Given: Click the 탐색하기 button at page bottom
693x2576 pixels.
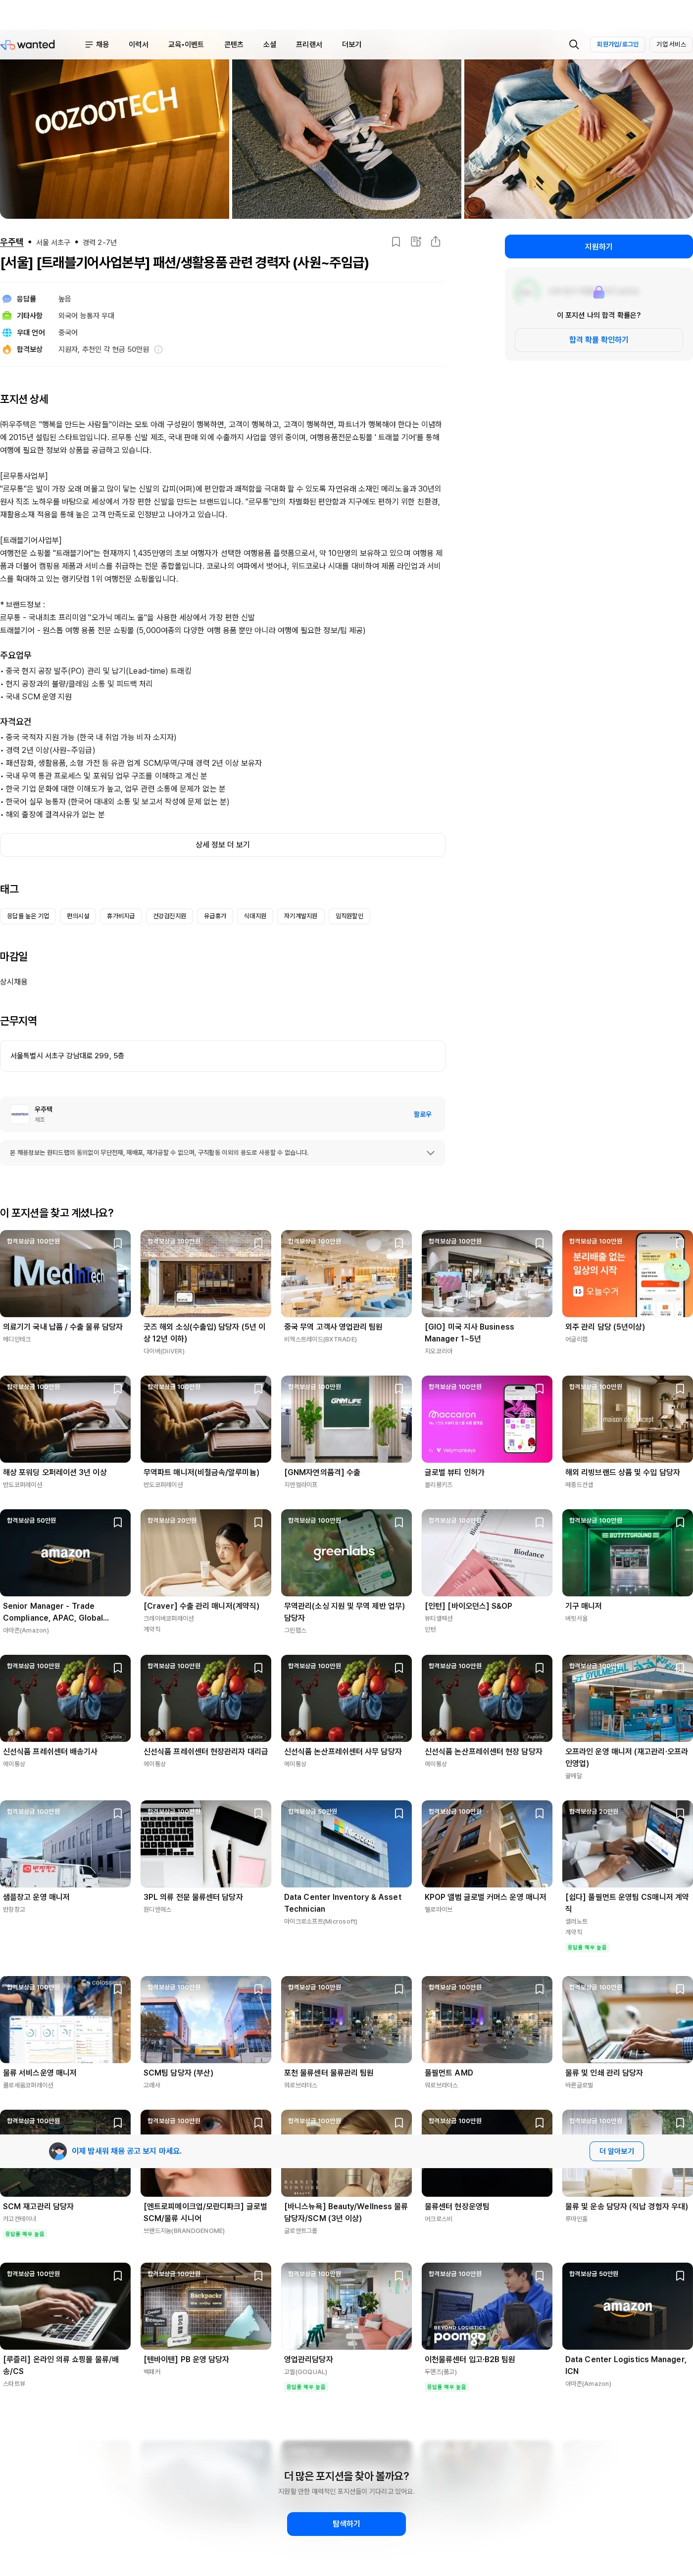Looking at the screenshot, I should coord(346,2523).
